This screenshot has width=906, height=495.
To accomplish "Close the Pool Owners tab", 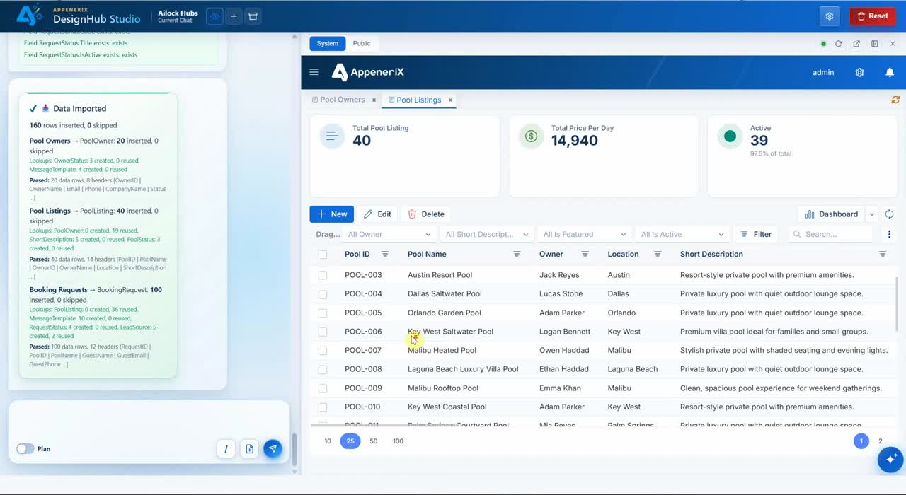I will 374,100.
